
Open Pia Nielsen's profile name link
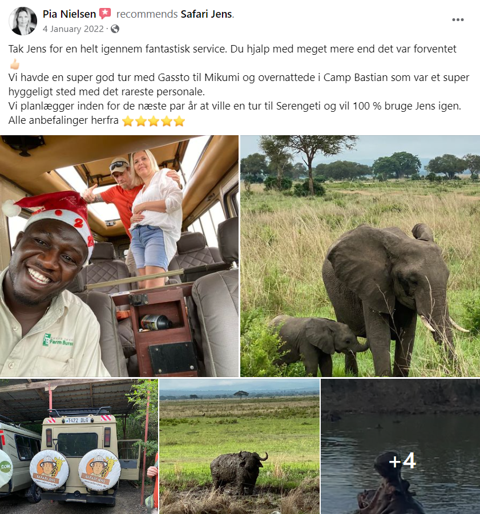(69, 14)
